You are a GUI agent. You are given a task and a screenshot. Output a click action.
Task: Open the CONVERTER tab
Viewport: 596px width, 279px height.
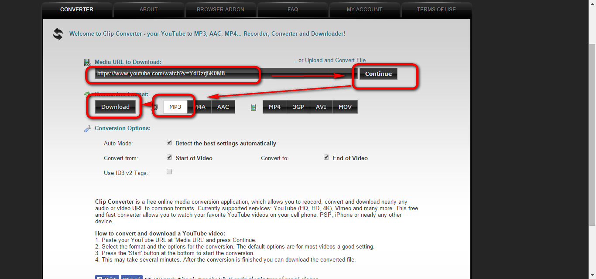coord(77,10)
